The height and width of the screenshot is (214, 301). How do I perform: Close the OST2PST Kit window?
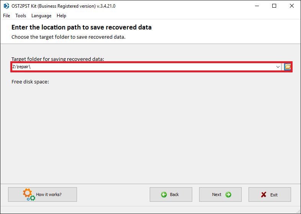(x=291, y=6)
